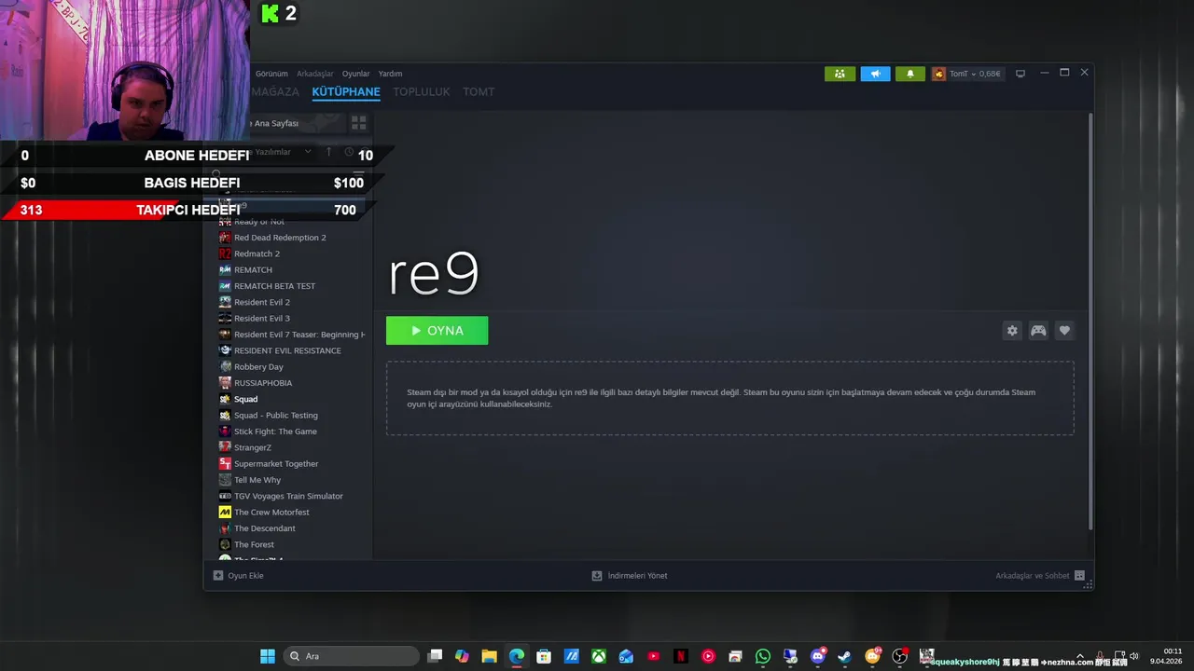Click the Redmatch 2 game icon
1194x671 pixels.
(225, 253)
